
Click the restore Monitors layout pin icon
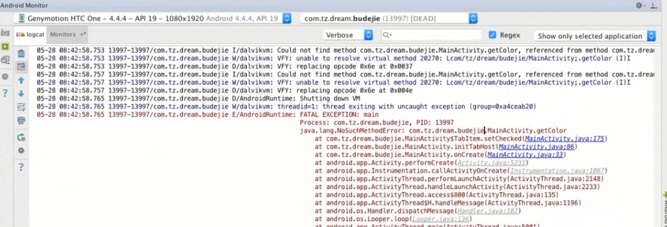pos(82,34)
